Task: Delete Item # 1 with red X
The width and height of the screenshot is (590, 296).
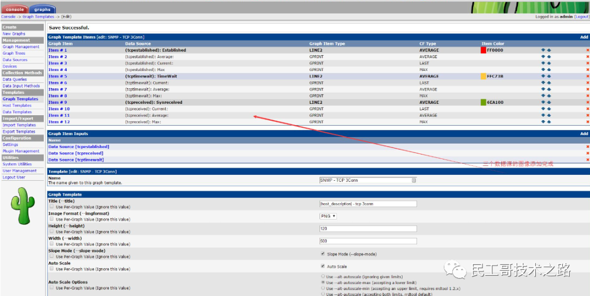Action: 587,50
